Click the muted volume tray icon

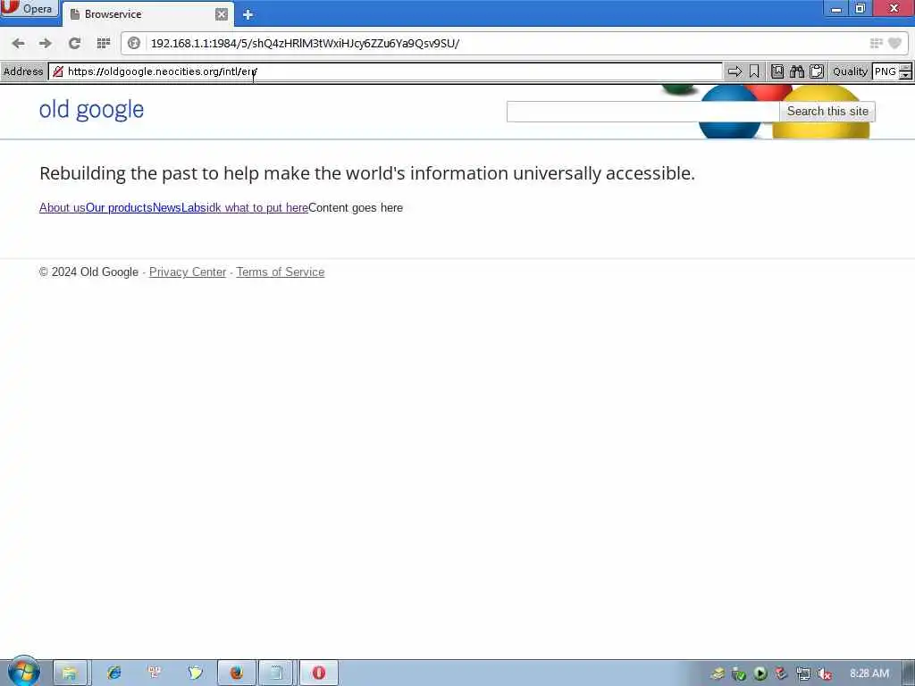(824, 673)
